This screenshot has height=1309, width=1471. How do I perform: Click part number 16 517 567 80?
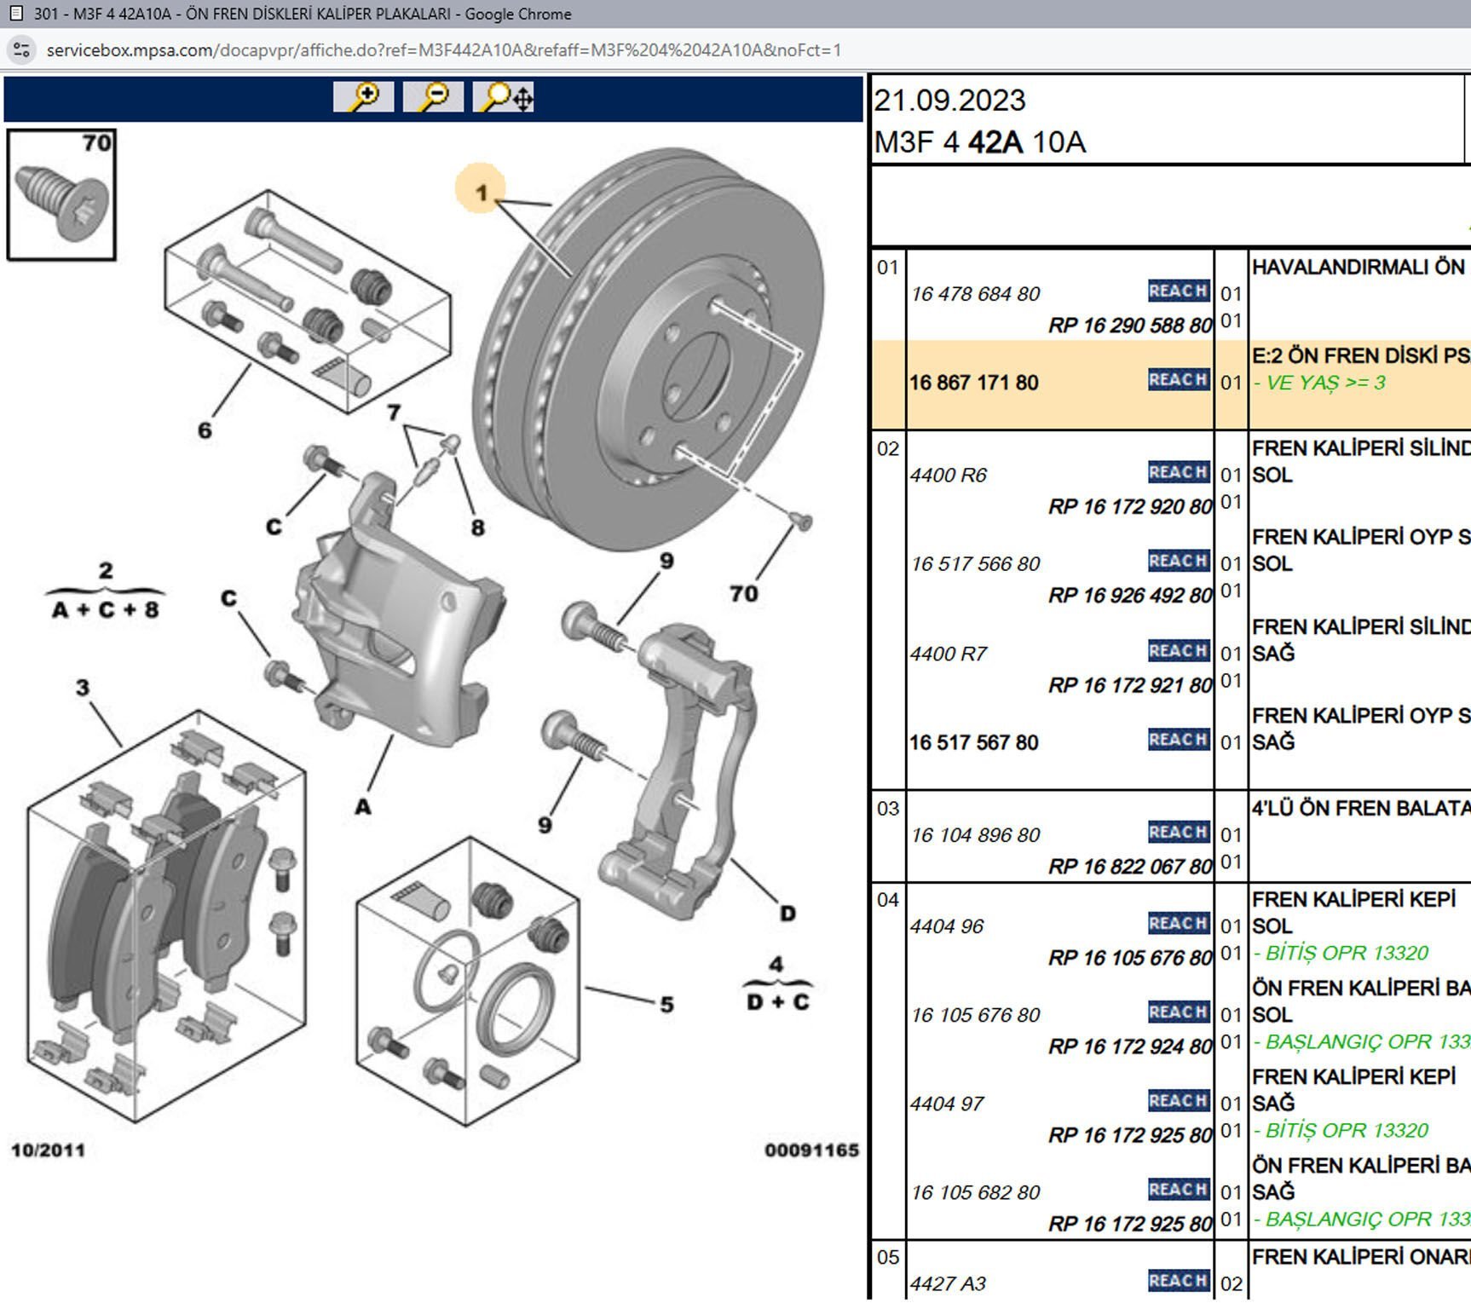[x=973, y=742]
